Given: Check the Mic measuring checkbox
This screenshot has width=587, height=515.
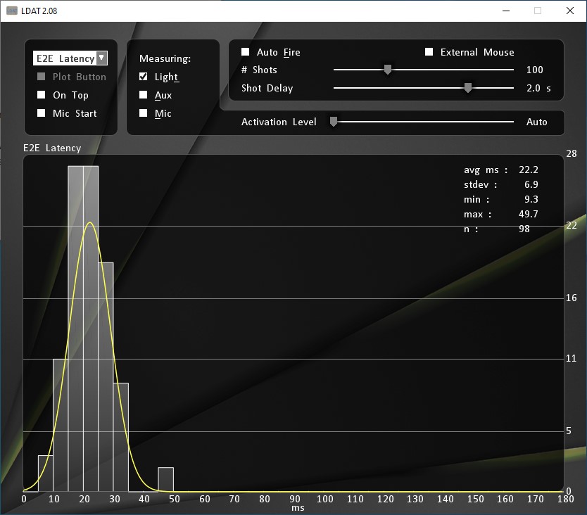Looking at the screenshot, I should coord(143,113).
